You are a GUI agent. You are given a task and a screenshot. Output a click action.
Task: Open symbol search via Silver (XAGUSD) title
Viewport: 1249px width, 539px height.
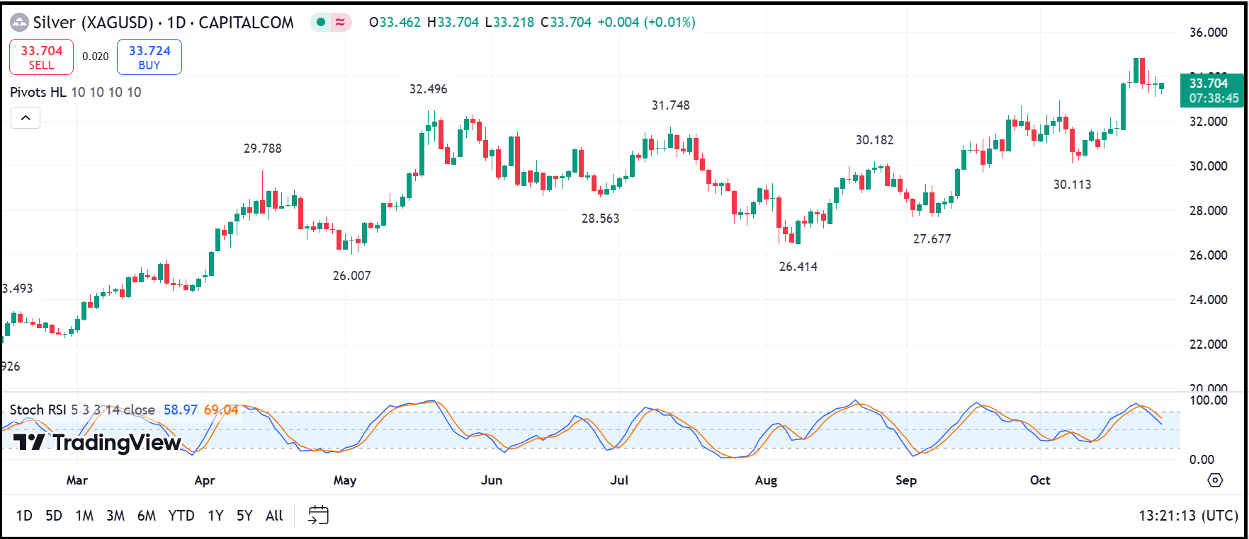pos(93,23)
